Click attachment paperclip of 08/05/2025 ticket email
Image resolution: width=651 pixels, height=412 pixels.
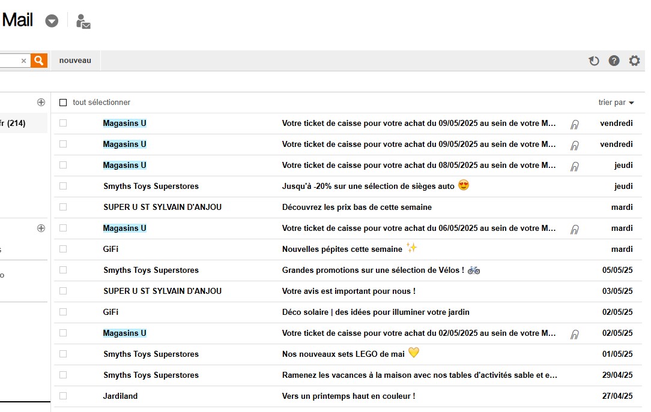tap(575, 166)
